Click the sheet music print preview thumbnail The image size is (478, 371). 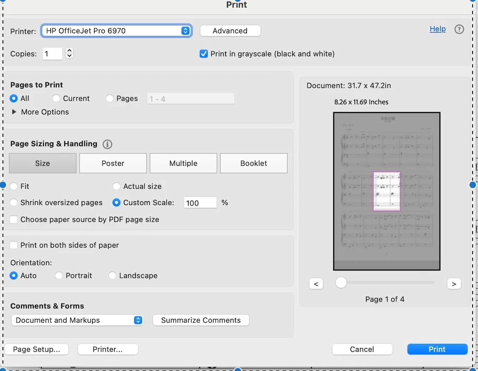387,191
